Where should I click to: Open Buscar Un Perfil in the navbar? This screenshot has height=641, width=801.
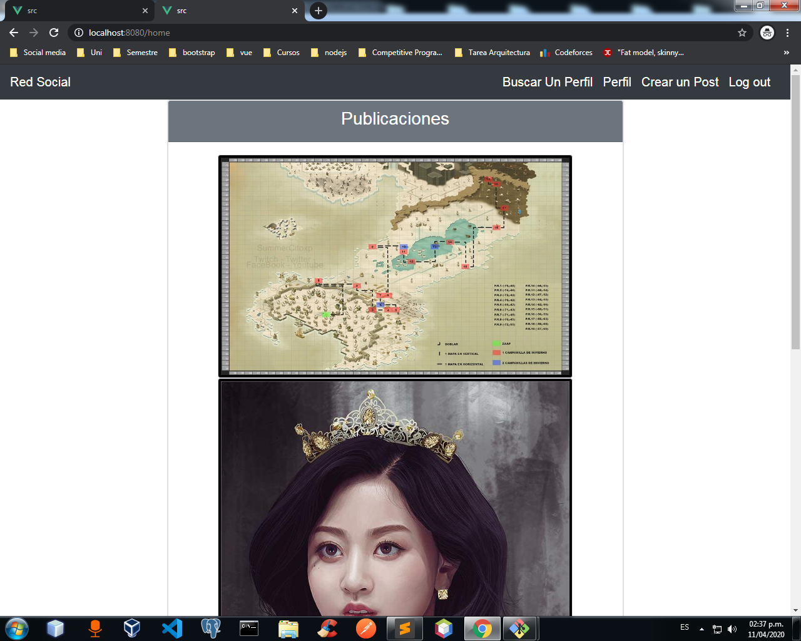point(548,82)
